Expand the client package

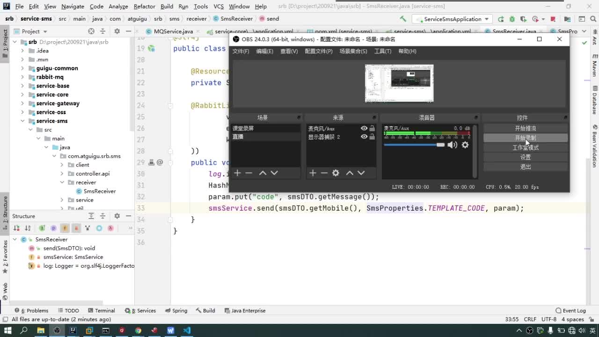62,165
